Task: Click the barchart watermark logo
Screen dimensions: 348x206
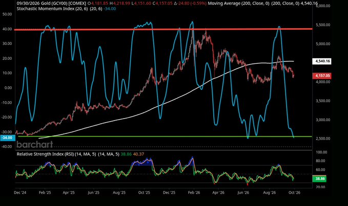Action: 35,145
